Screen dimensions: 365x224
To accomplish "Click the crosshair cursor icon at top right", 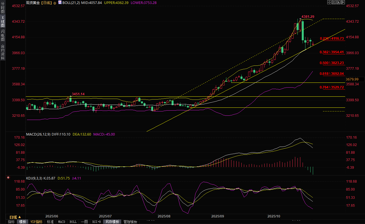I will (x=329, y=2).
